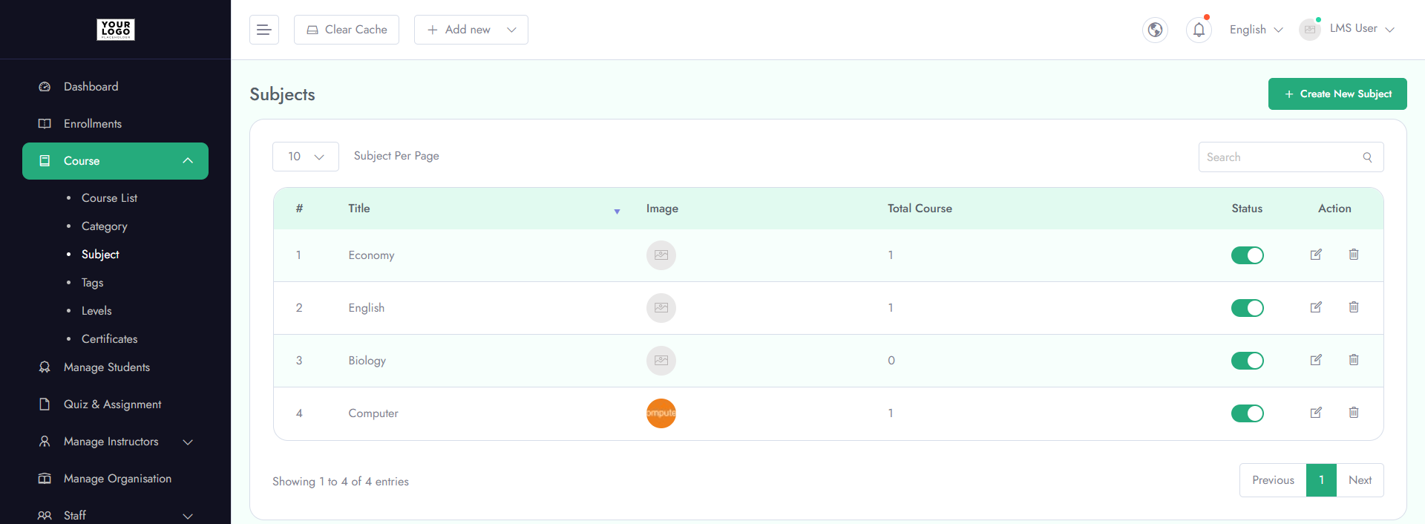Edit the English subject
The width and height of the screenshot is (1425, 524).
[x=1316, y=307]
